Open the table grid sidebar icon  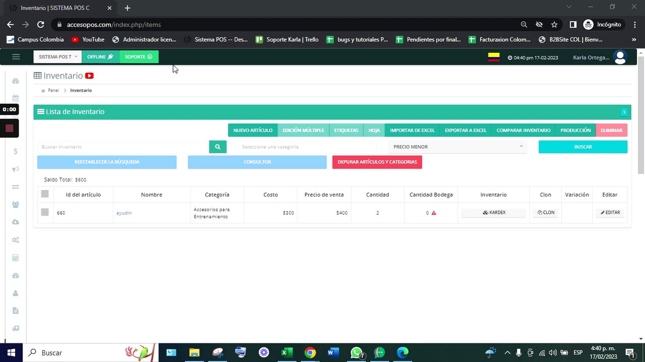point(16,258)
